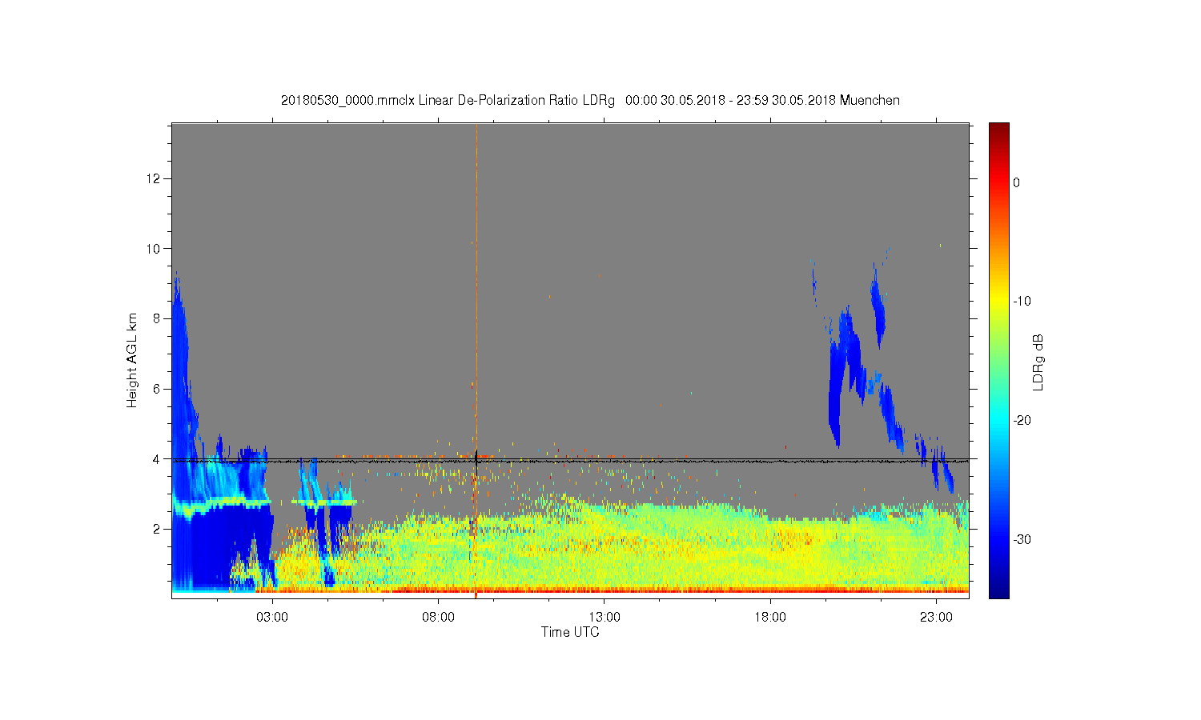Click the colorbar value label 0

click(x=1017, y=182)
